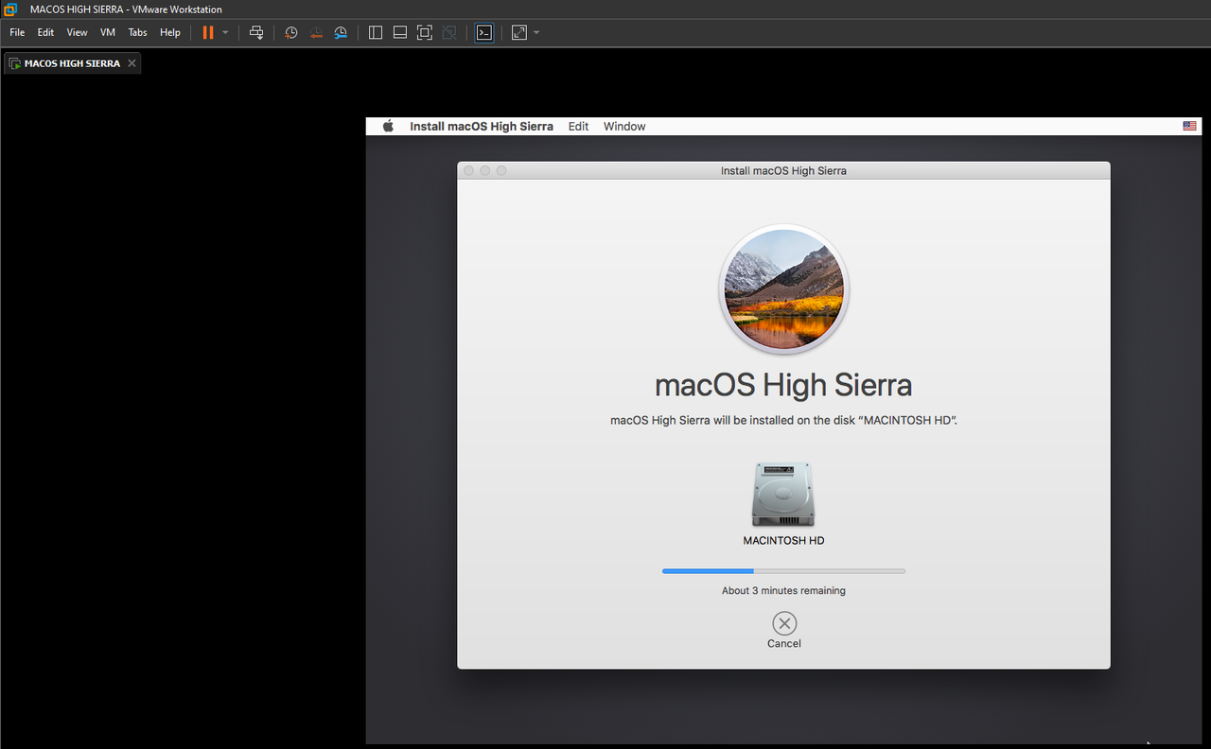Click the stretch guest display icon

(x=519, y=32)
